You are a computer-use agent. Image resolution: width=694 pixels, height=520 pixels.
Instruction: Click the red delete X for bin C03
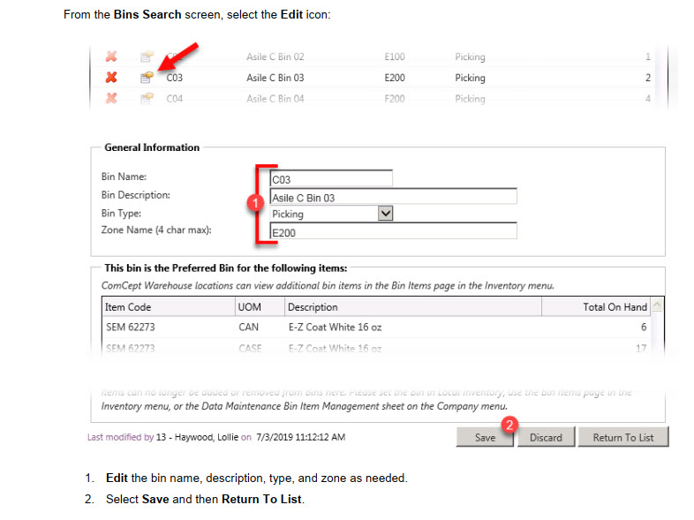(x=111, y=78)
